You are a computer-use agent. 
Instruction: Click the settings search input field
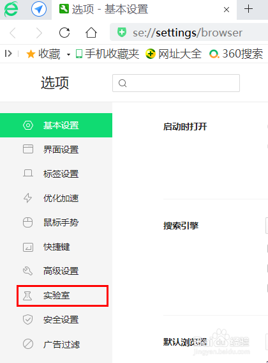[x=176, y=83]
